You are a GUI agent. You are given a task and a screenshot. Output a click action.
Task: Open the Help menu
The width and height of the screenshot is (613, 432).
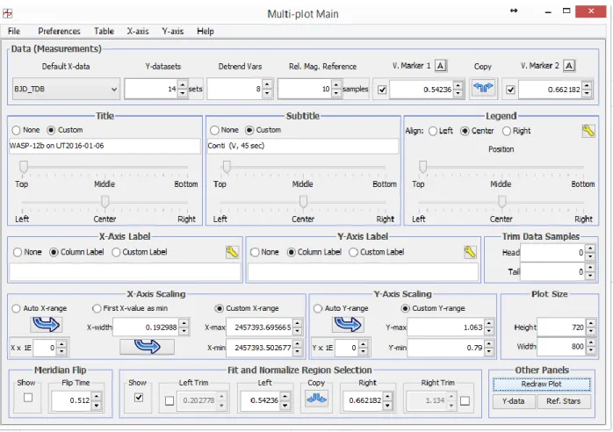(x=206, y=32)
